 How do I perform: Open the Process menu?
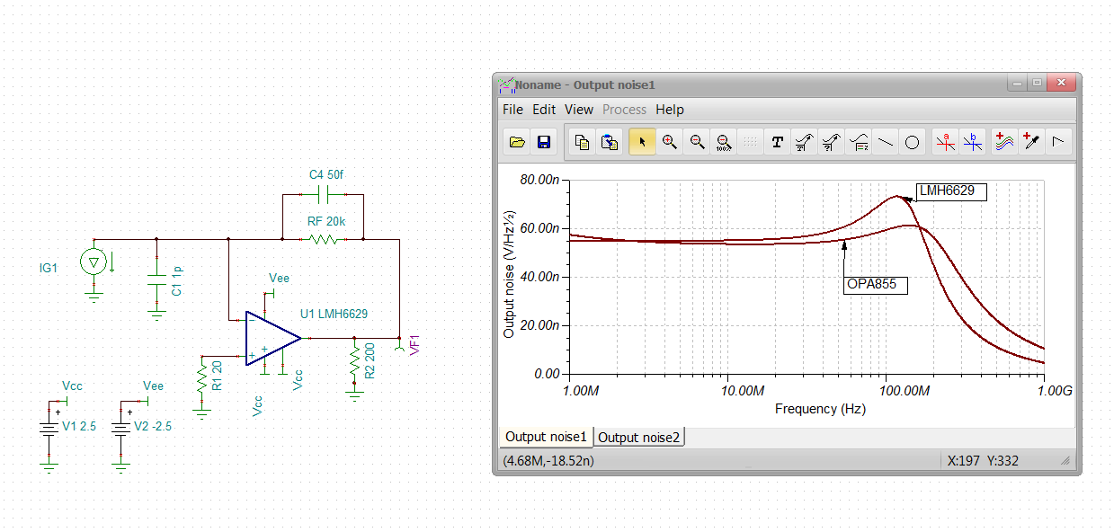pyautogui.click(x=624, y=110)
